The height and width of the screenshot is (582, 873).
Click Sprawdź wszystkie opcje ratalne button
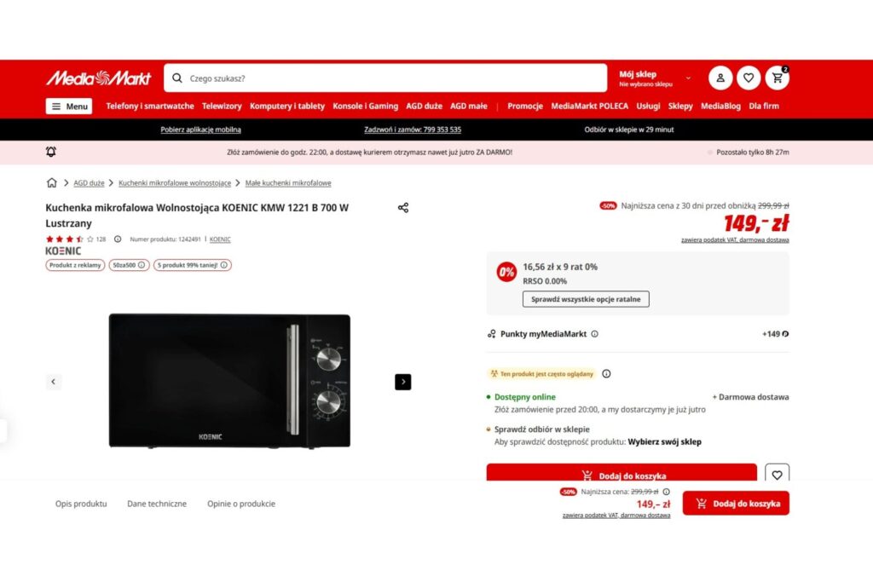(x=586, y=299)
